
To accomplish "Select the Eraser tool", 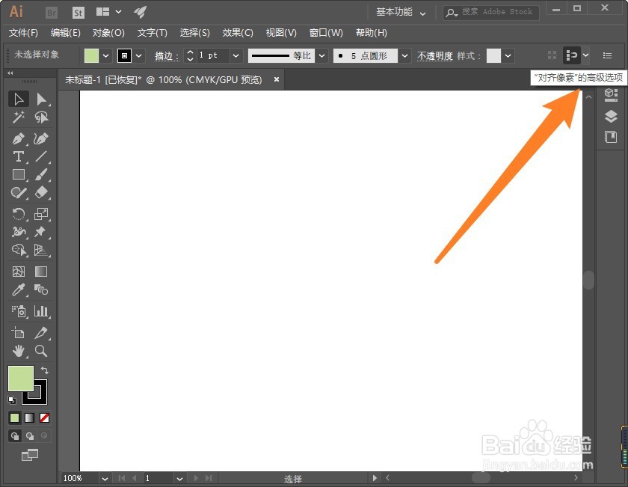I will [x=41, y=193].
